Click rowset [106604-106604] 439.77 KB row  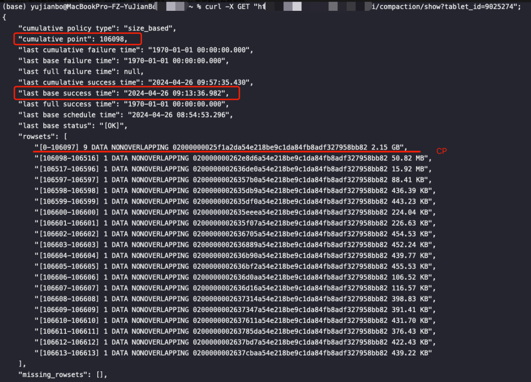click(x=235, y=256)
